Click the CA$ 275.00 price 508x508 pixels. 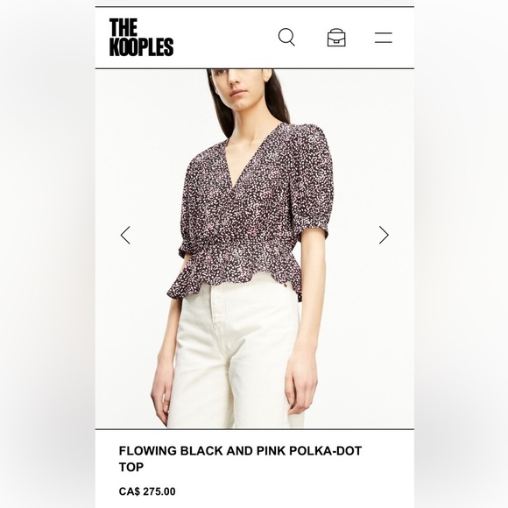[x=147, y=491]
